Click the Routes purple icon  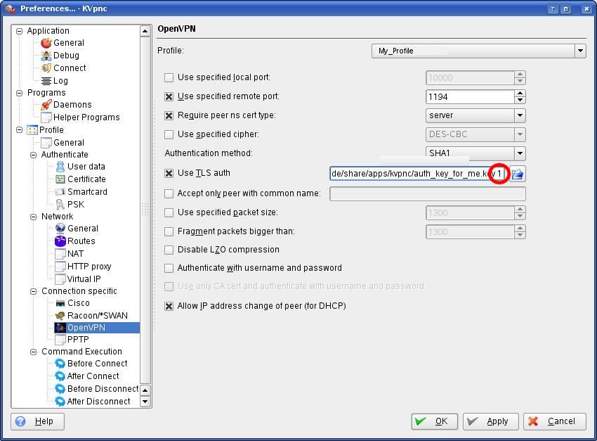pos(60,241)
